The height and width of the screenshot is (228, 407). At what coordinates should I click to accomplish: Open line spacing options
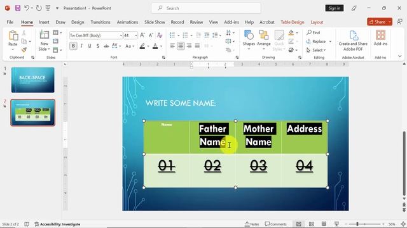(x=216, y=35)
